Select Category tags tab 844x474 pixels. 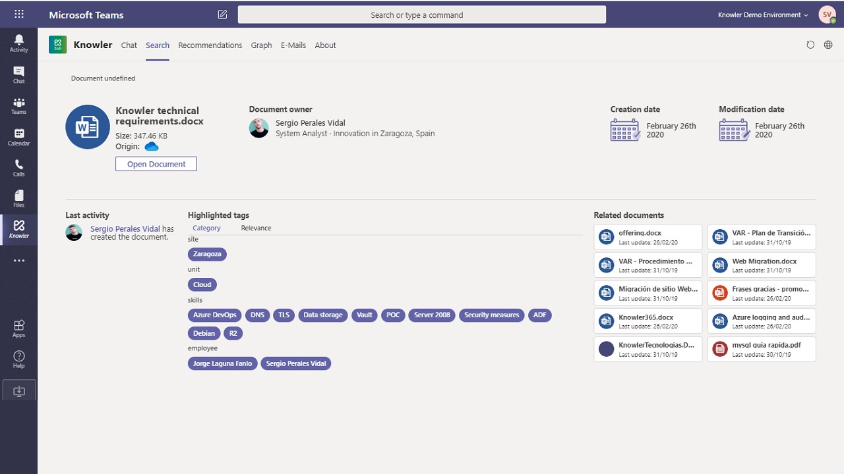[x=206, y=228]
